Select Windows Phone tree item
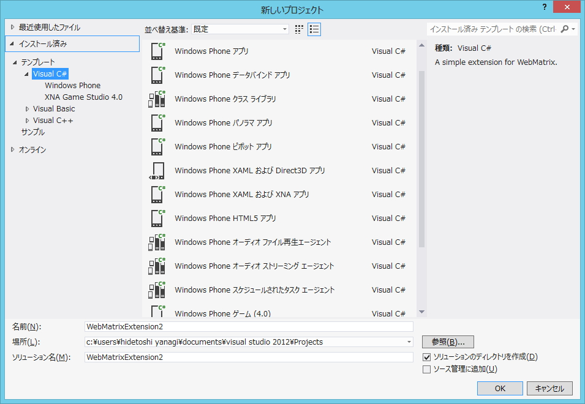Screen dimensions: 585x404 73,85
